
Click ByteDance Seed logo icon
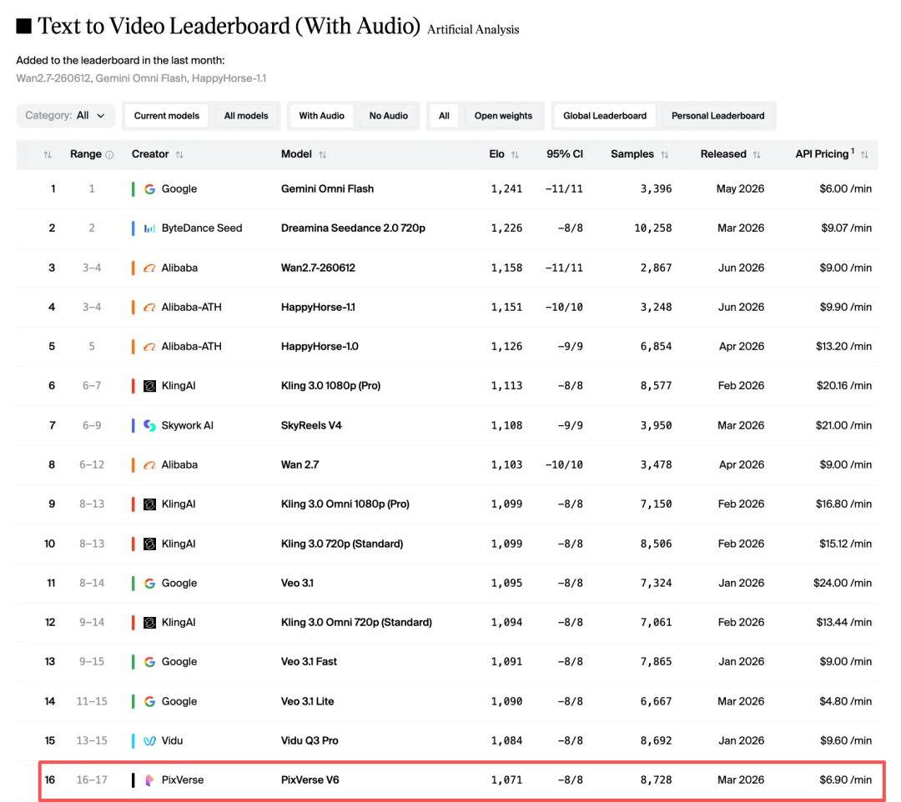coord(149,228)
